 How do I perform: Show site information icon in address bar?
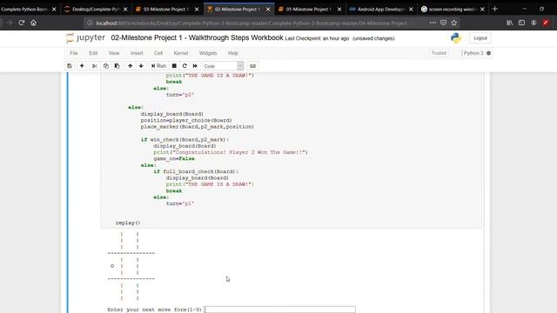pyautogui.click(x=90, y=23)
